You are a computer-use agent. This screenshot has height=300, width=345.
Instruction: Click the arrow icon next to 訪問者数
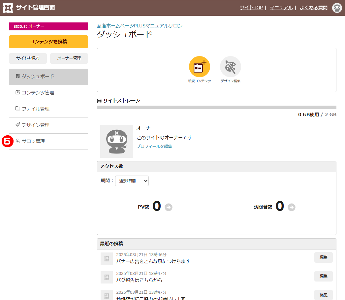pos(292,207)
